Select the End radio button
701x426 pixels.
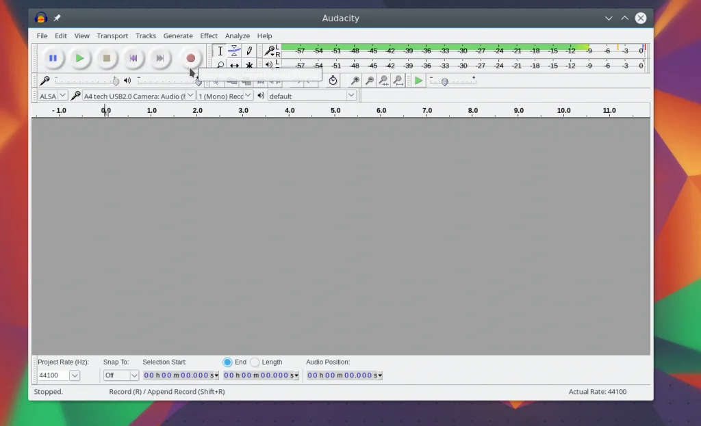(x=227, y=362)
